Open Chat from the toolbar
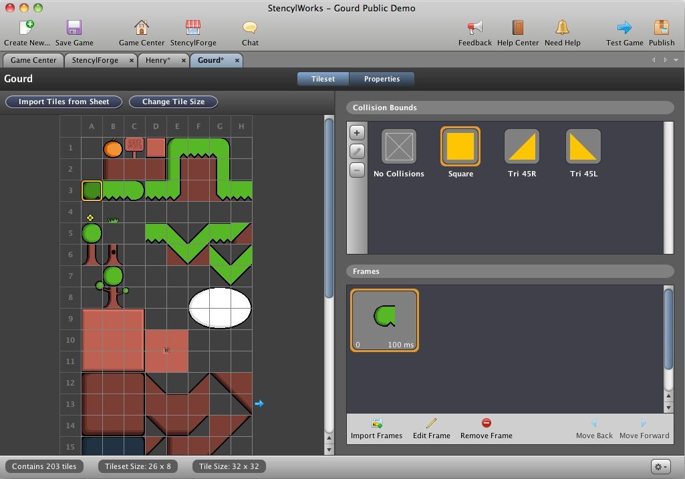 click(x=250, y=27)
